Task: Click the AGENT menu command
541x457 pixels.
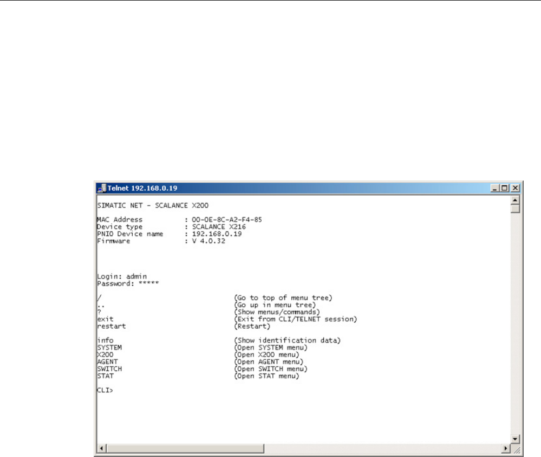Action: [x=107, y=362]
